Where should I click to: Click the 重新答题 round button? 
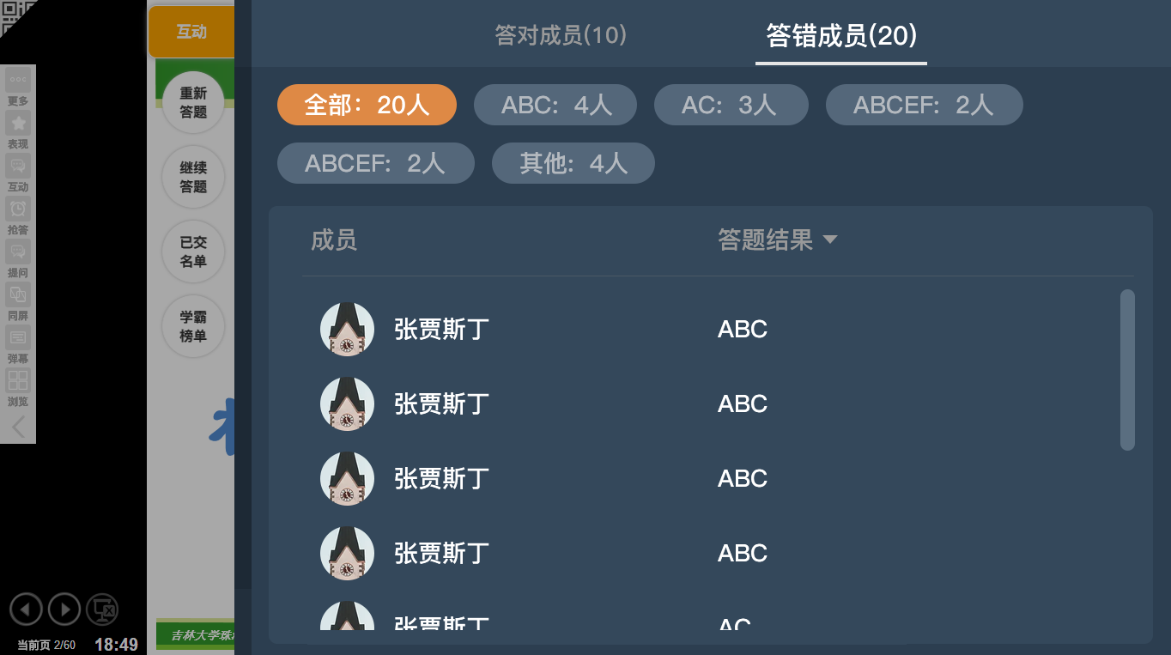(193, 103)
